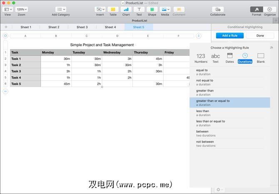Expand the Add Category dropdown
279x194 pixels.
point(61,9)
